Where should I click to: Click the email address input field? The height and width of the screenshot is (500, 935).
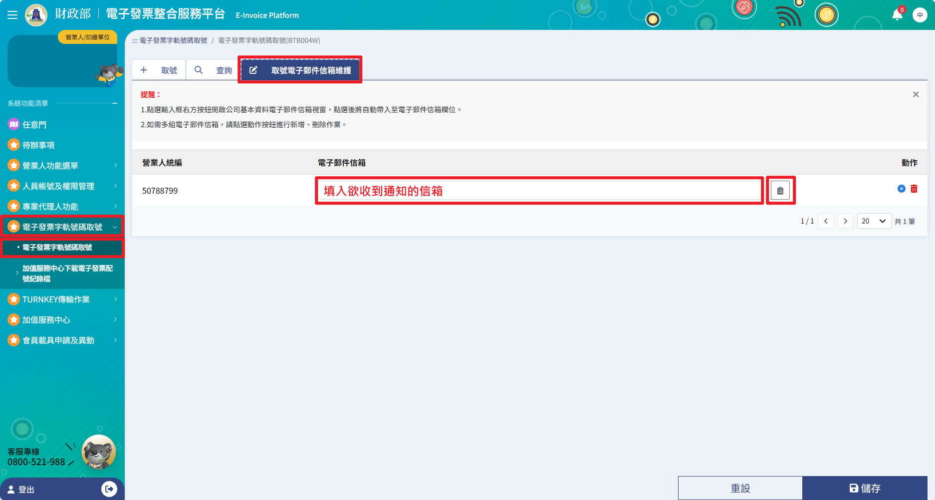click(539, 191)
